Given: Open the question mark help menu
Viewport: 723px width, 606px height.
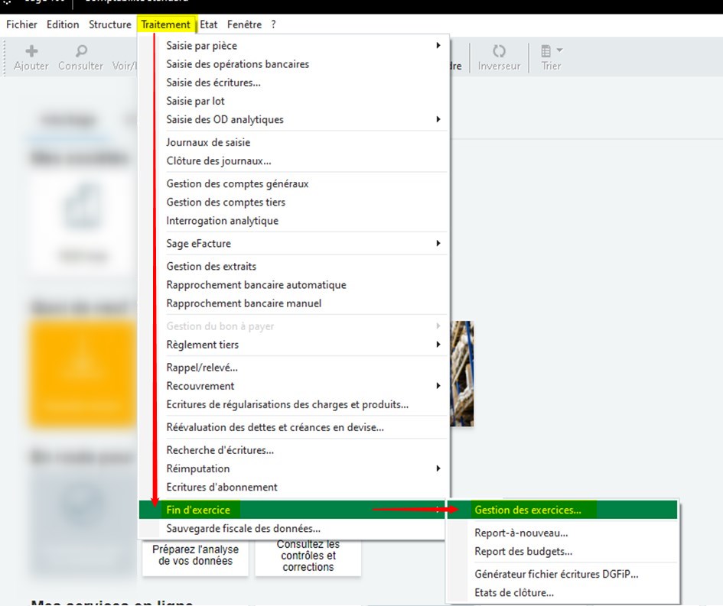Looking at the screenshot, I should [x=273, y=24].
